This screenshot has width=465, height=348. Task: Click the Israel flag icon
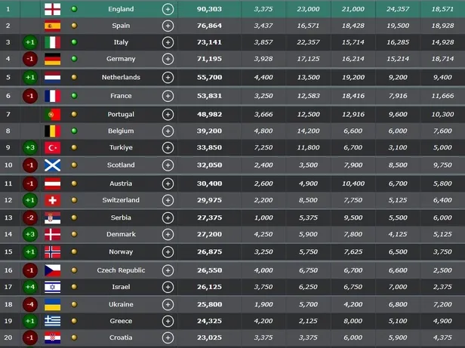click(x=52, y=287)
